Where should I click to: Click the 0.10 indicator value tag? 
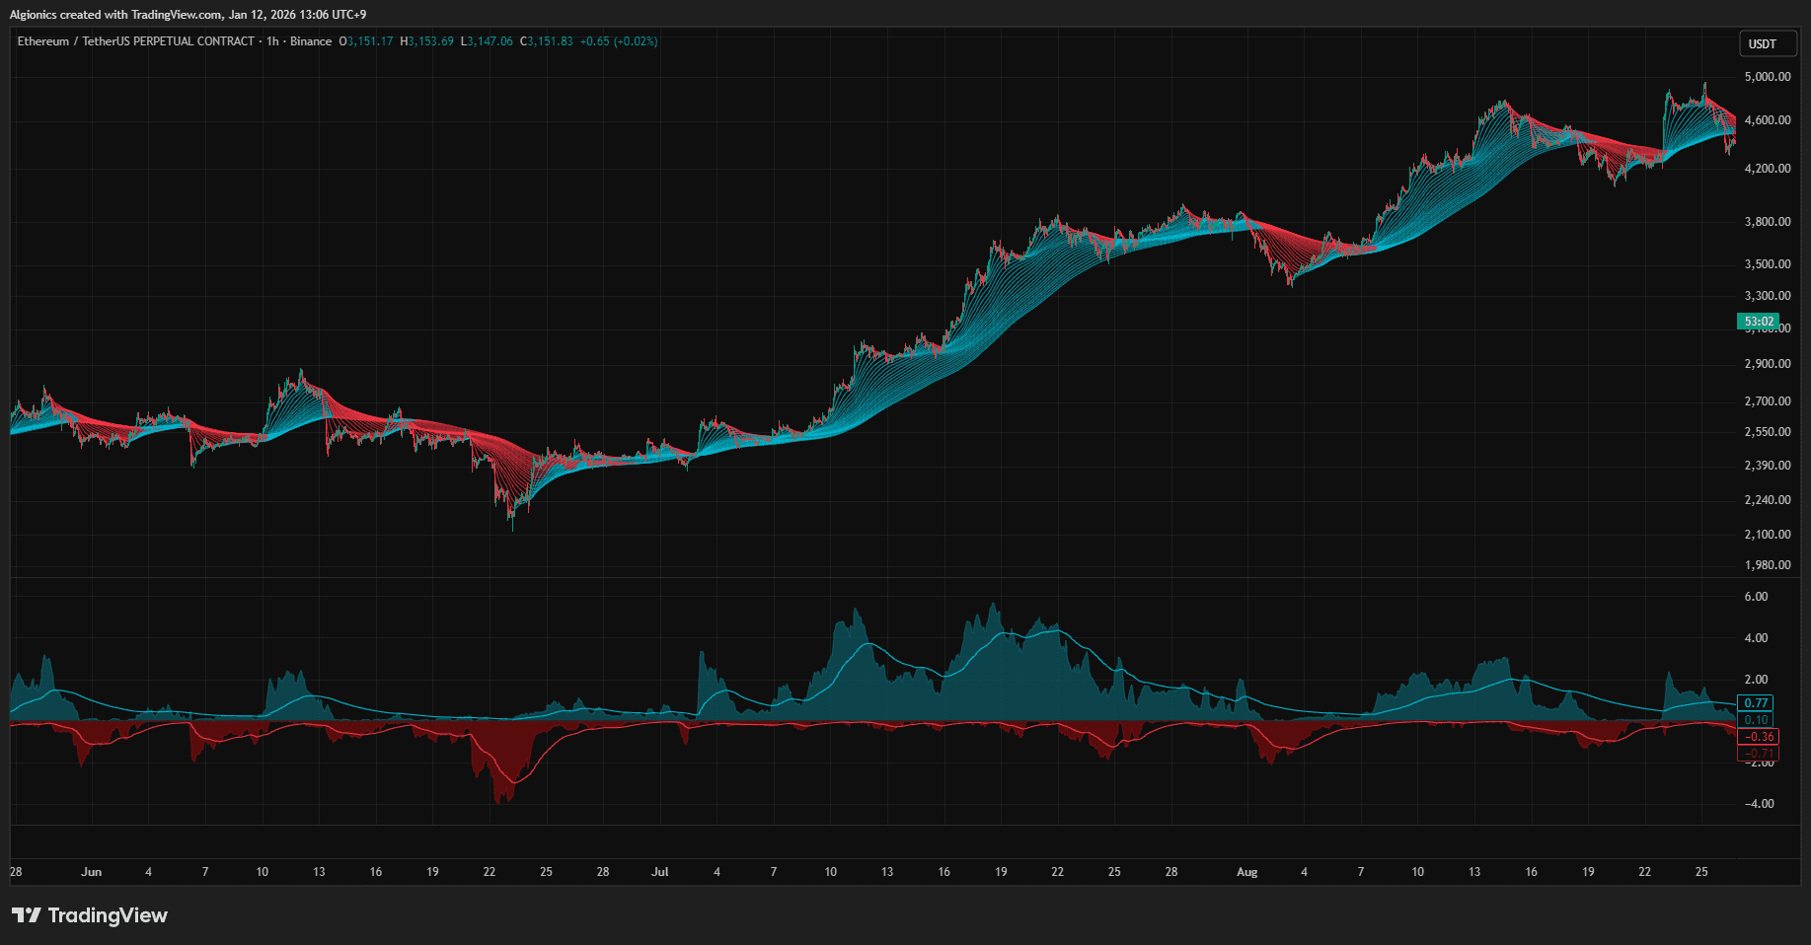[1756, 720]
